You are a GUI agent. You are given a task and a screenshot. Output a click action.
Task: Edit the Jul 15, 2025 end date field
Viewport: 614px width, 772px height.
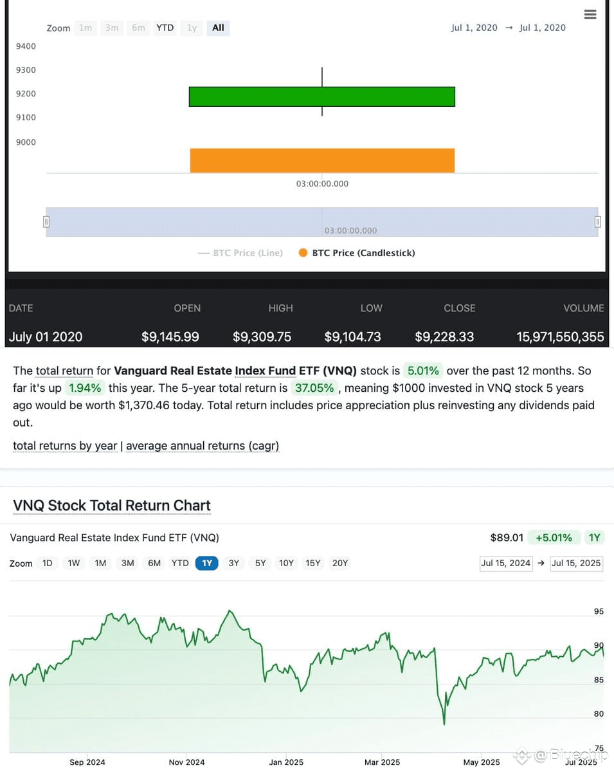[x=576, y=563]
